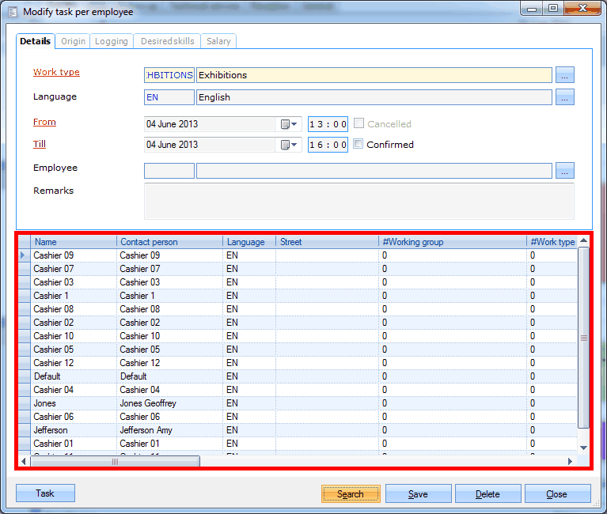The width and height of the screenshot is (607, 514).
Task: Click the window icon in title bar
Action: (12, 12)
